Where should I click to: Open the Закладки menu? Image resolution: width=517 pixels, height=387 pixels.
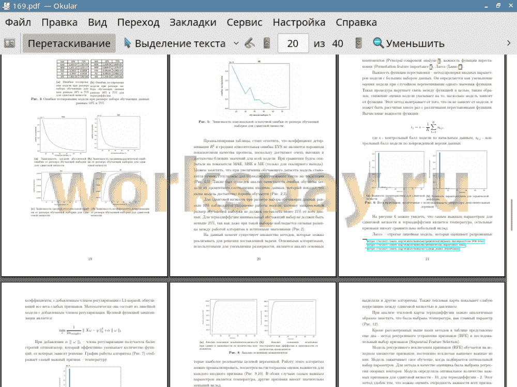(193, 22)
